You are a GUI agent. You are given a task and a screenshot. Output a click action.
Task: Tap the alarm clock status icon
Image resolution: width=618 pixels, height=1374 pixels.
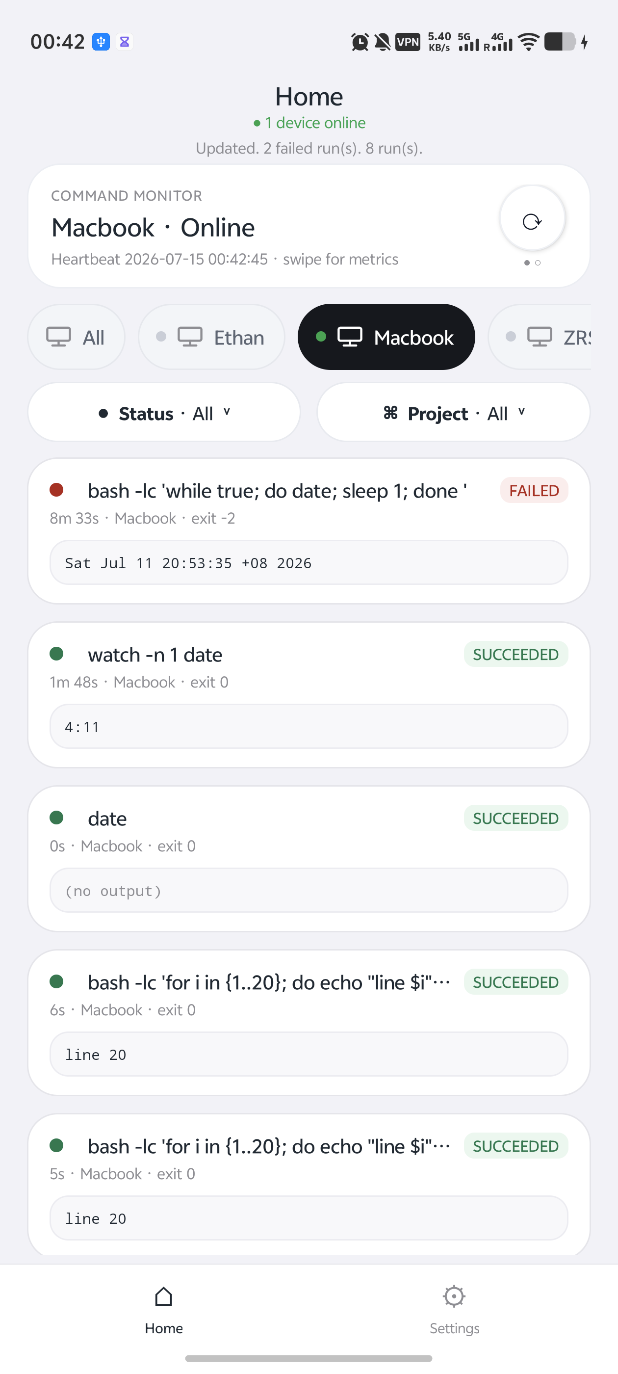click(360, 42)
